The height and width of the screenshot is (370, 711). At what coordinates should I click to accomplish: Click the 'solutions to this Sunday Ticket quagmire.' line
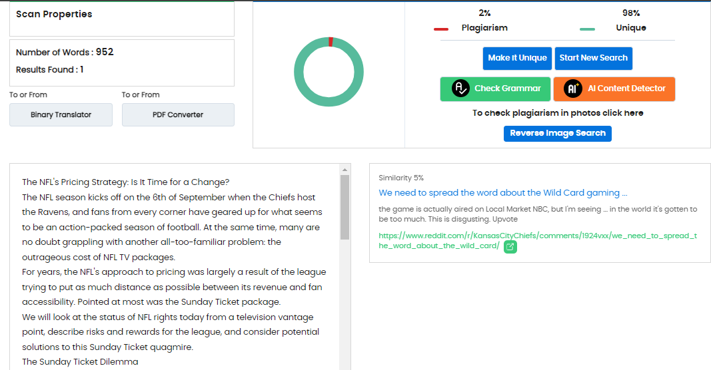click(x=107, y=347)
